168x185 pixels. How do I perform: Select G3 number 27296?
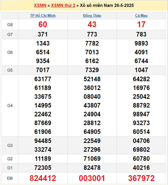(92, 150)
